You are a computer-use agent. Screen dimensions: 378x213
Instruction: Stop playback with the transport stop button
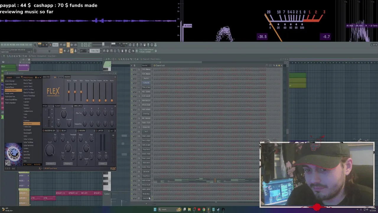(x=47, y=45)
